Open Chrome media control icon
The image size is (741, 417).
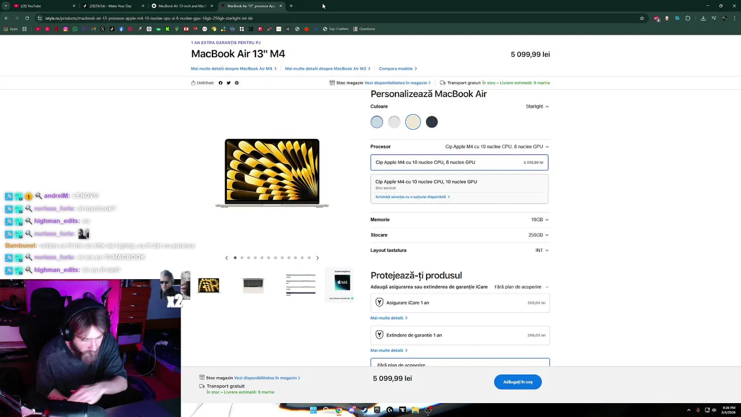pos(713,18)
